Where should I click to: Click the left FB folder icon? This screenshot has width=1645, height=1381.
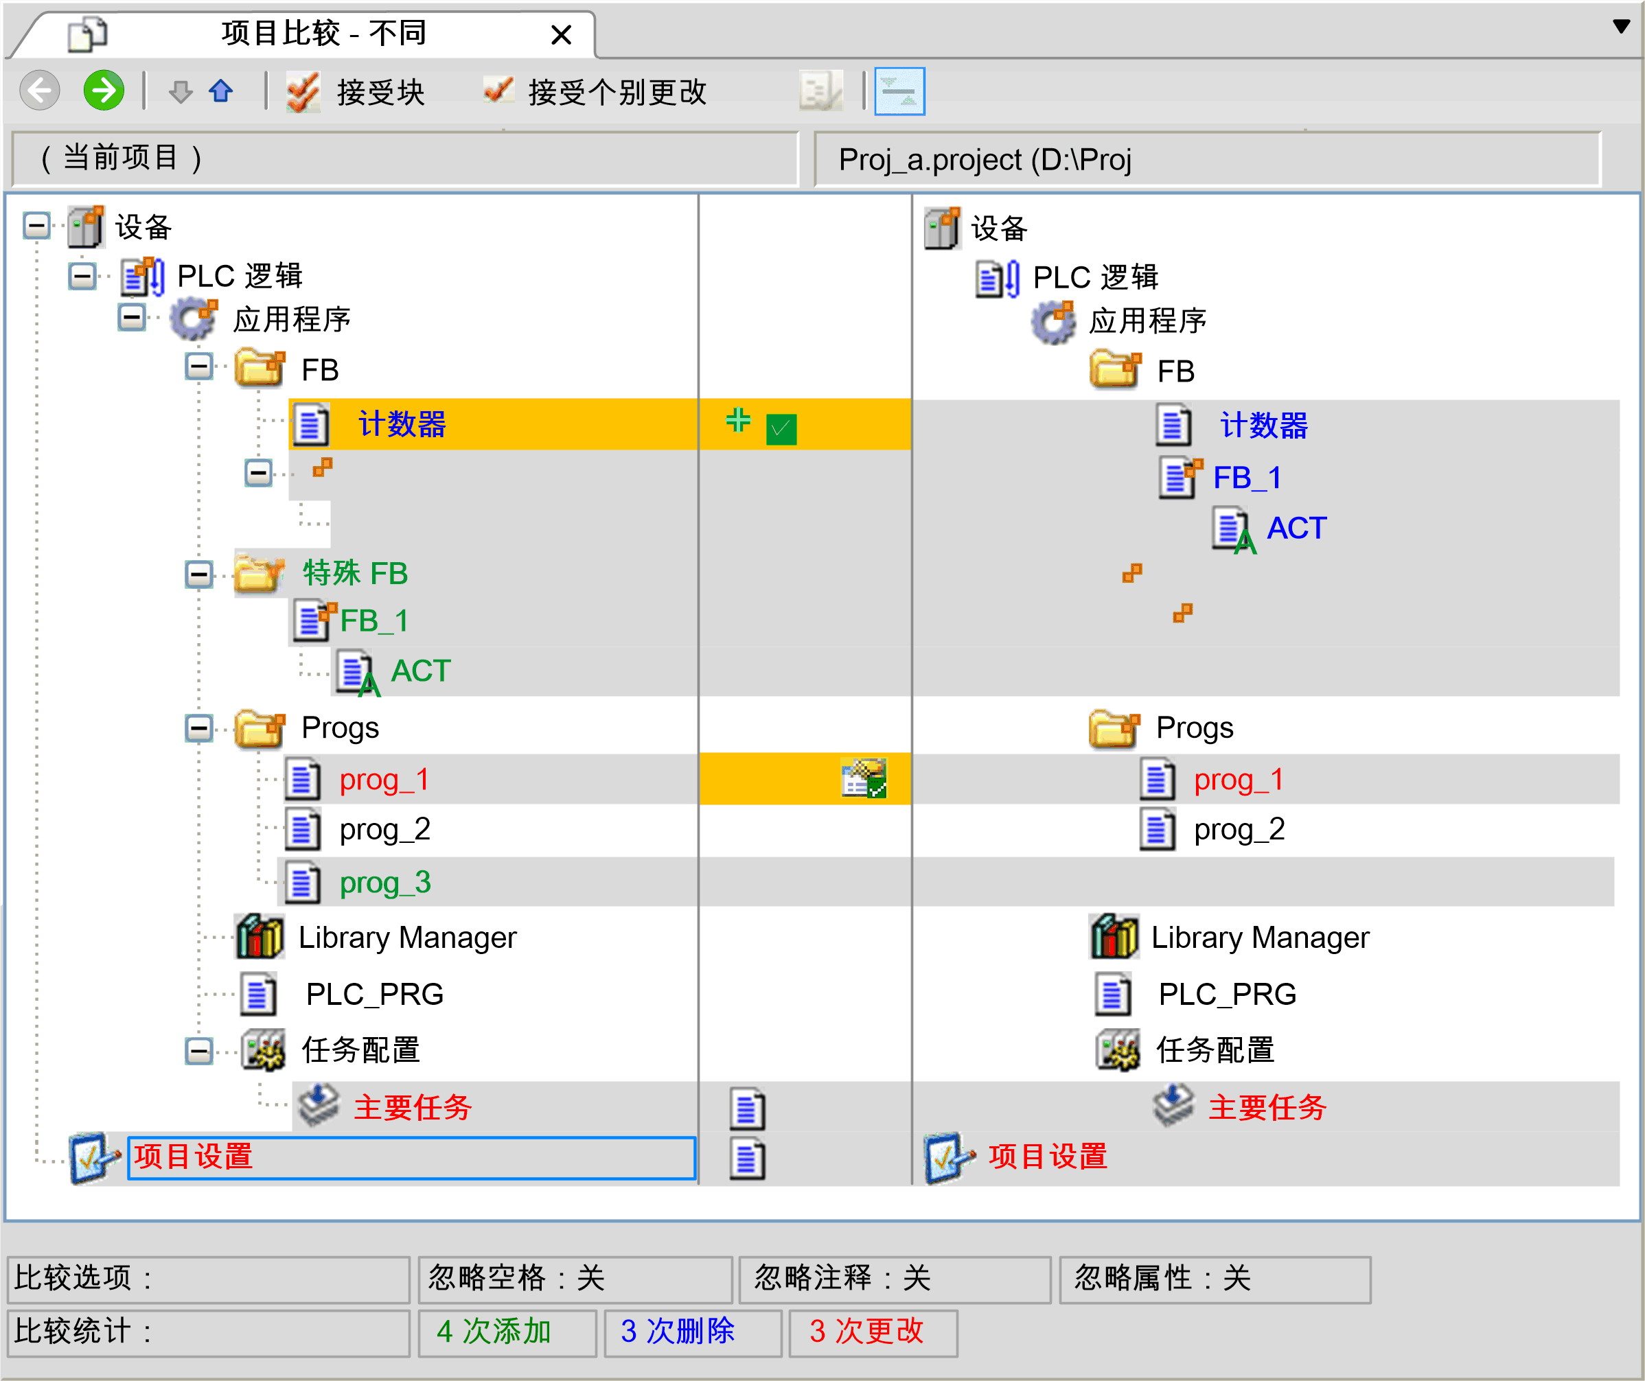click(260, 368)
